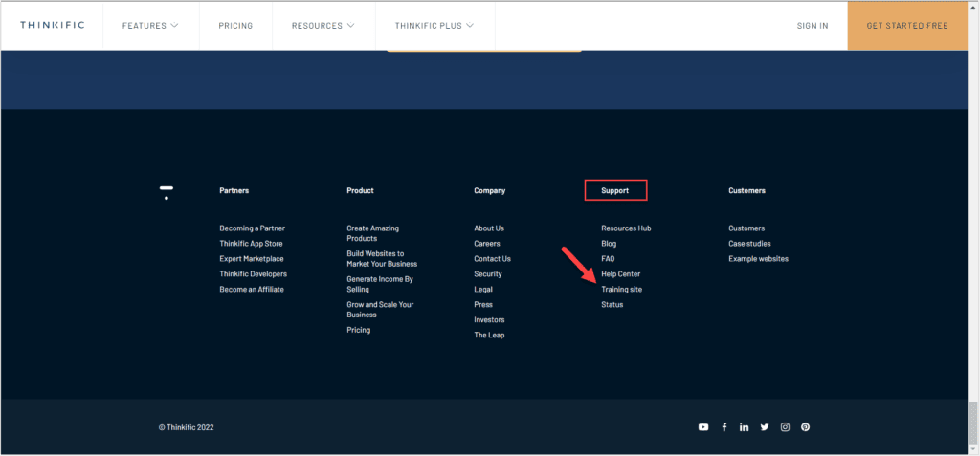Expand the Thinkific Plus dropdown menu
This screenshot has height=456, width=980.
[434, 26]
